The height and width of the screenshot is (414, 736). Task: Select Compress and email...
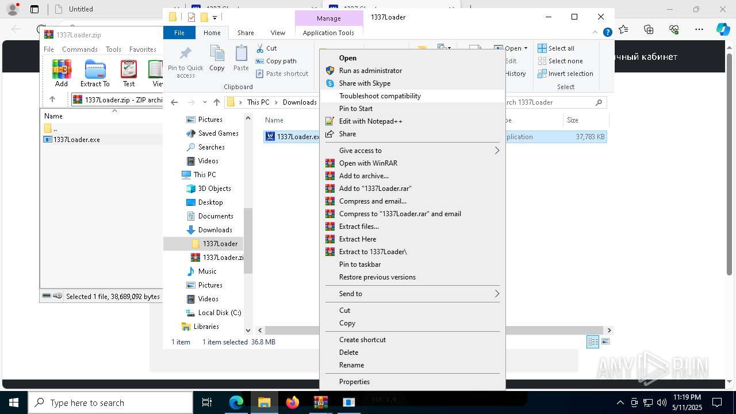[412, 201]
